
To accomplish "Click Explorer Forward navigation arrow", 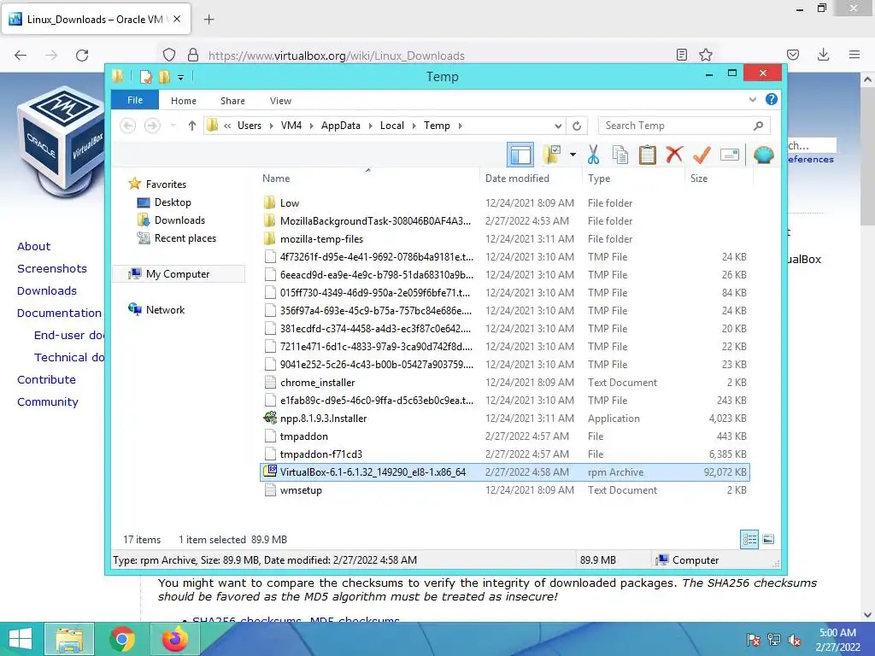I will [152, 126].
